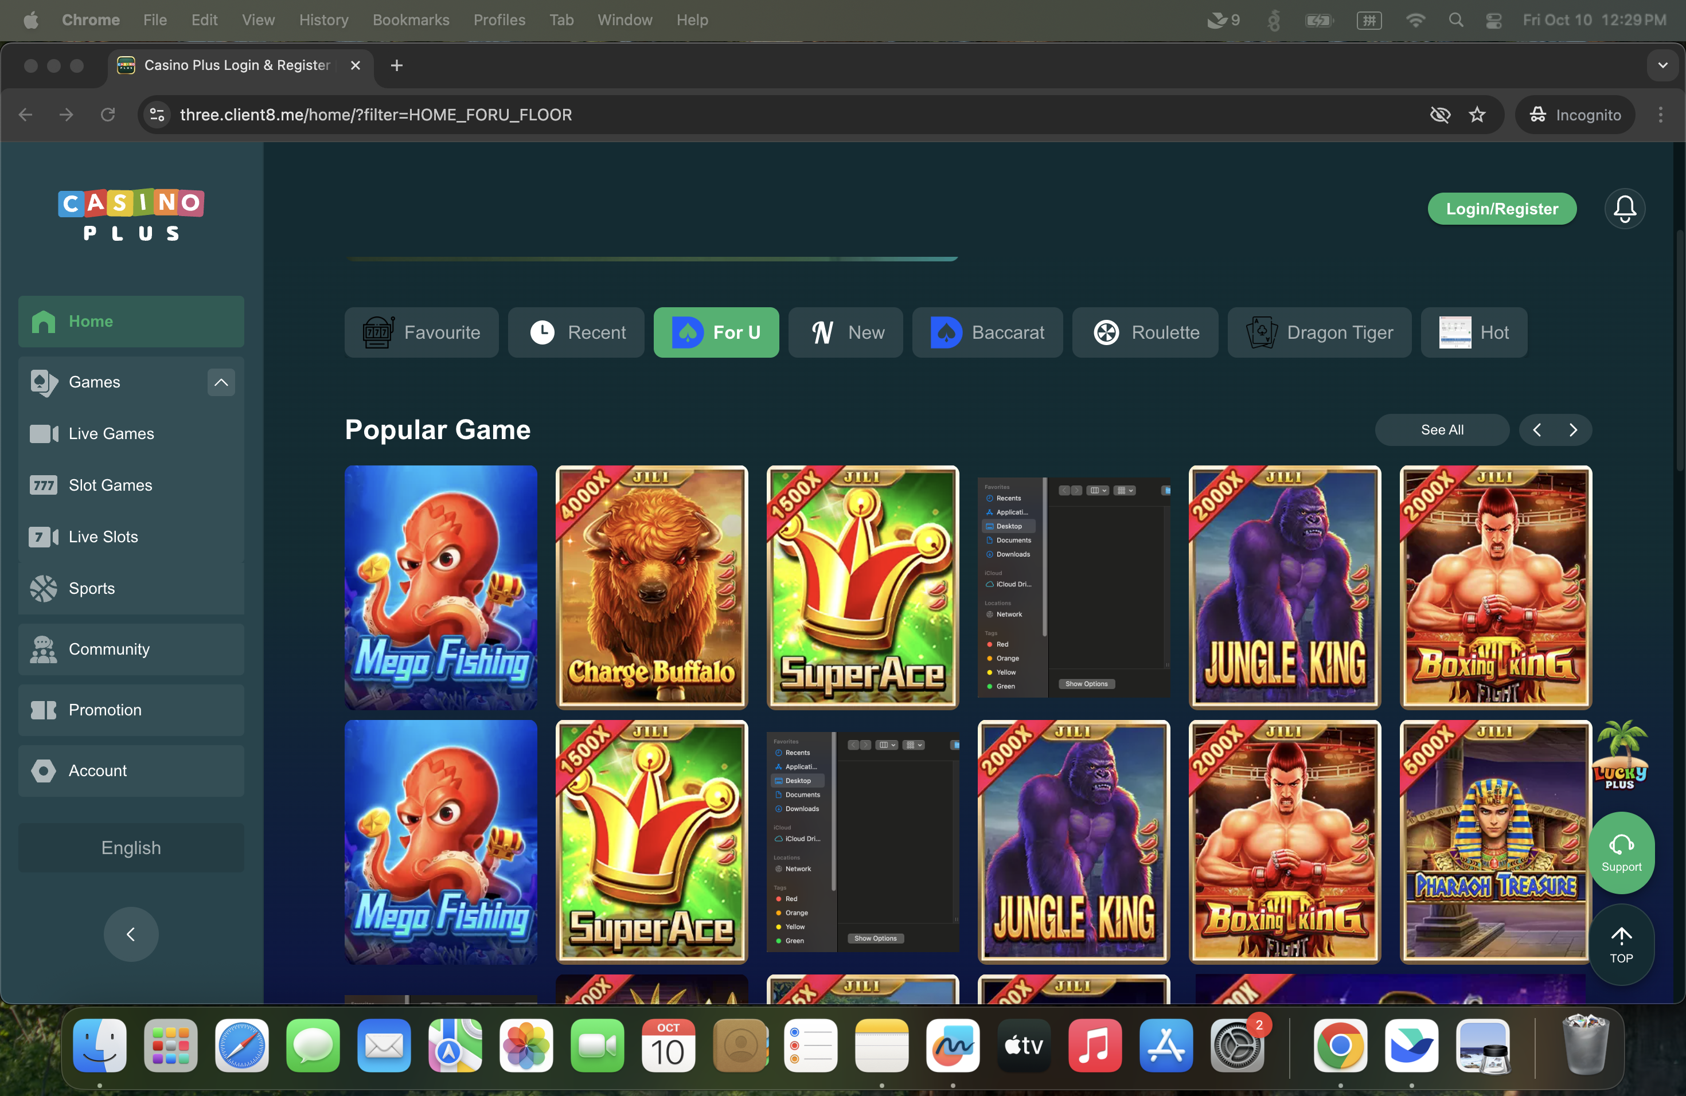Open the Bookmarks menu
This screenshot has height=1096, width=1686.
point(411,20)
